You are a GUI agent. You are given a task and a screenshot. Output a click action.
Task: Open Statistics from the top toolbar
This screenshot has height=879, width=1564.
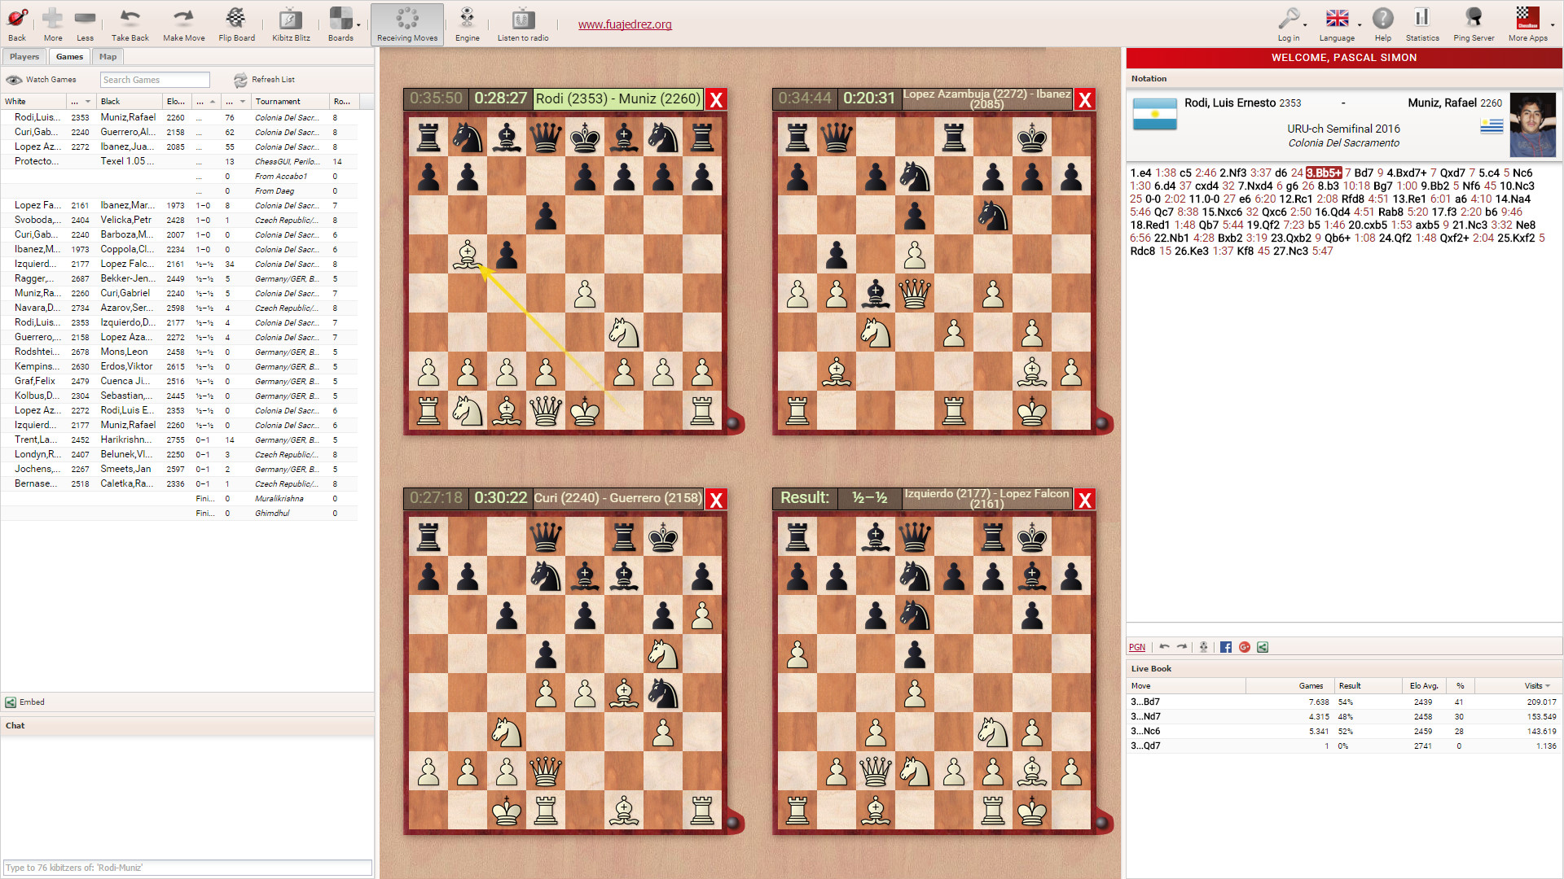[x=1421, y=19]
